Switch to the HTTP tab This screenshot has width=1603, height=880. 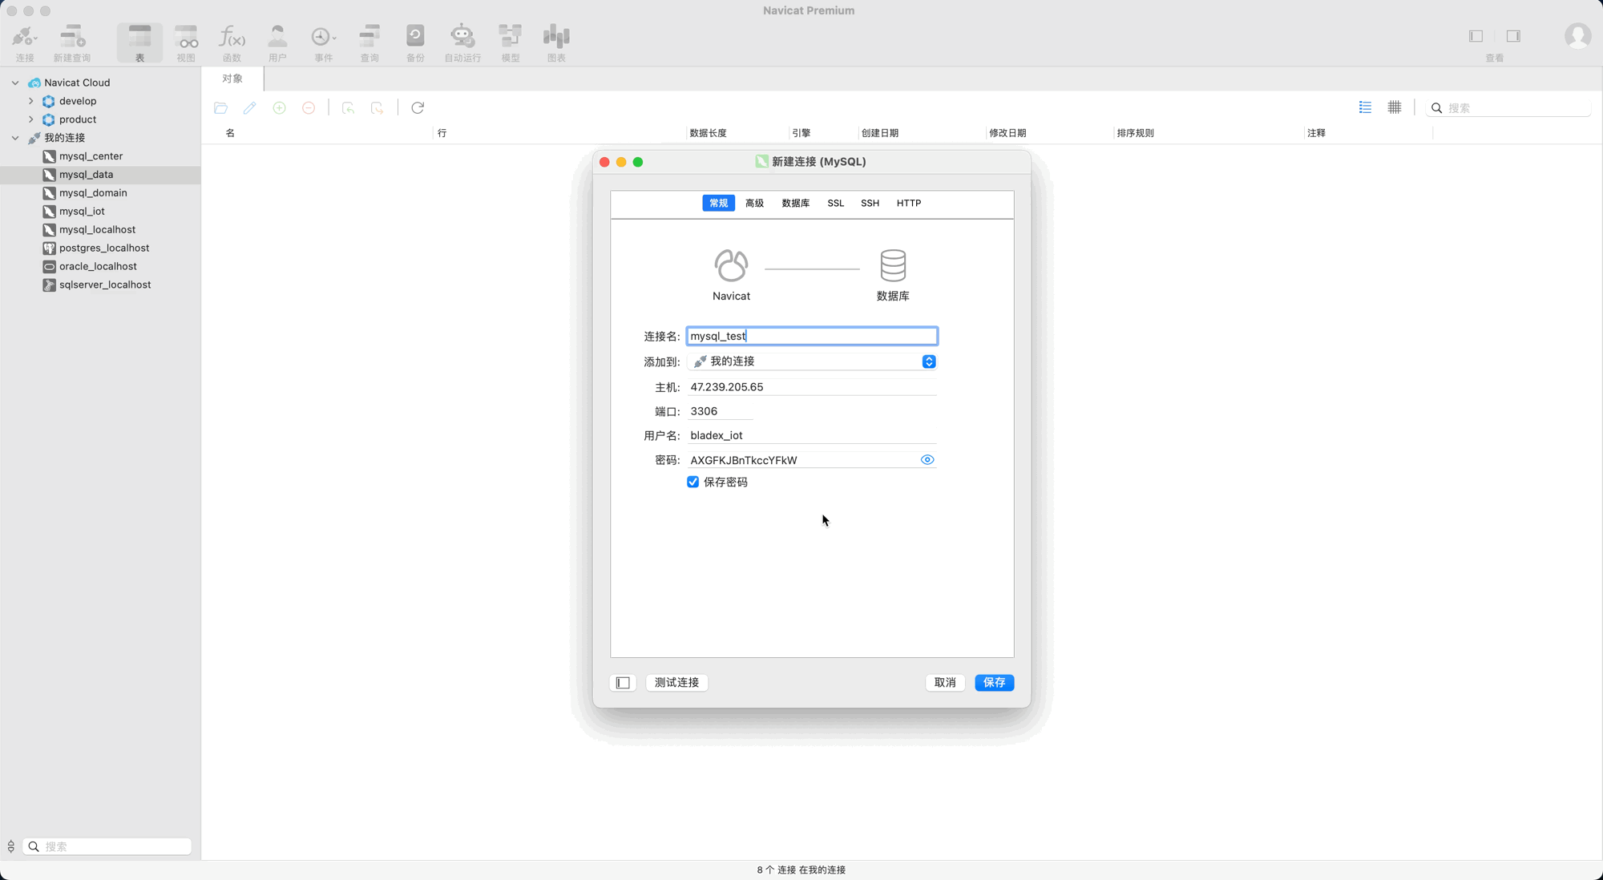coord(908,203)
